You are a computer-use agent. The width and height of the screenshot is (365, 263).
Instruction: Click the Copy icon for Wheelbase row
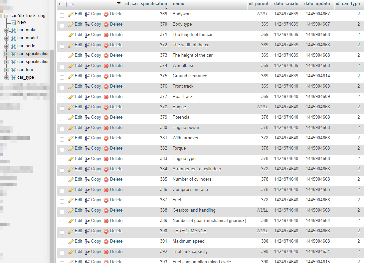click(x=87, y=66)
